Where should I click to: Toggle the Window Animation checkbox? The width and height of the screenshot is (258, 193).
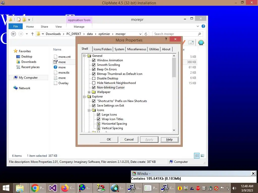(94, 60)
